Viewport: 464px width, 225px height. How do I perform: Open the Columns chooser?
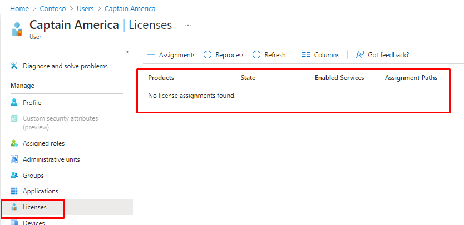click(x=320, y=55)
